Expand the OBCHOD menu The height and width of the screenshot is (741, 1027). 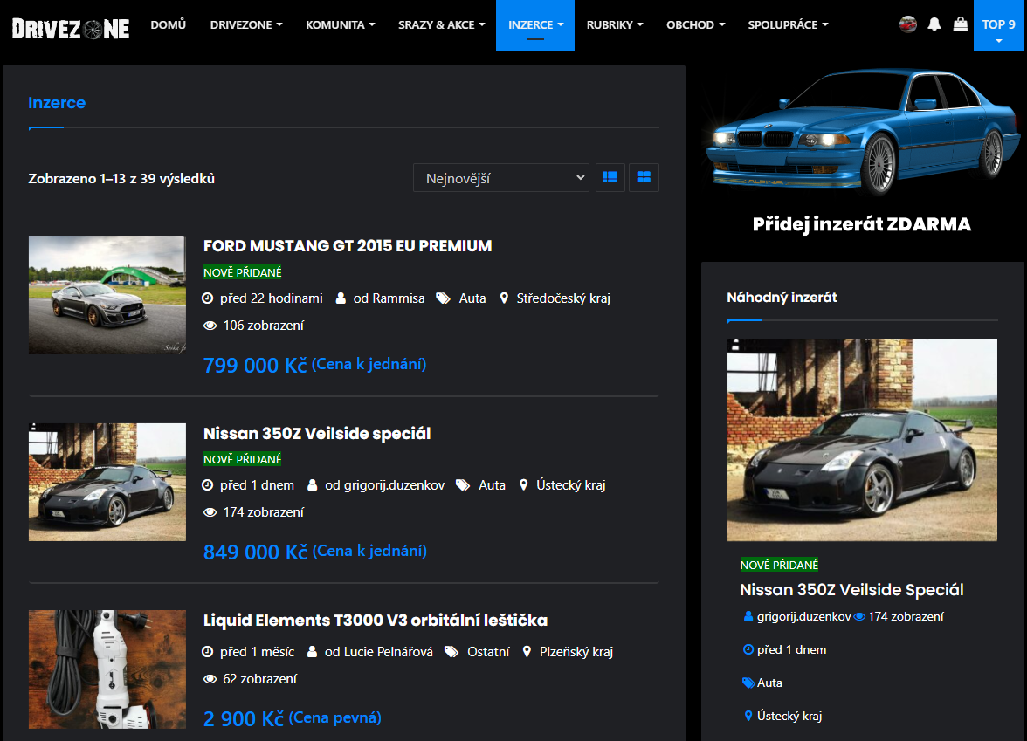695,24
